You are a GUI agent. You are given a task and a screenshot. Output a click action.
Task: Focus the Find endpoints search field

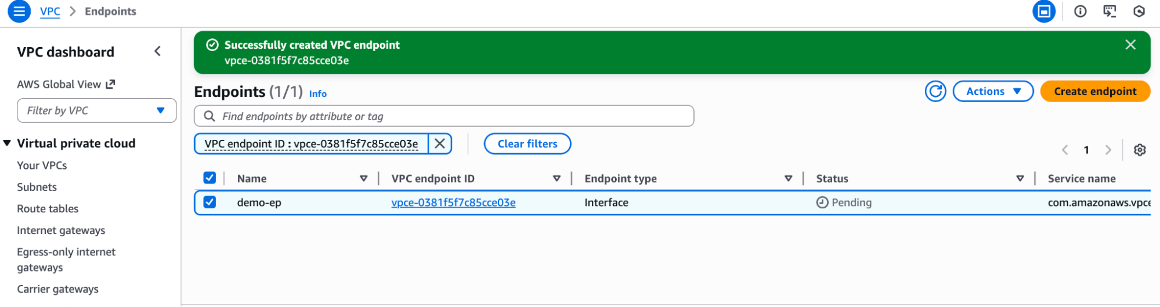pyautogui.click(x=444, y=116)
